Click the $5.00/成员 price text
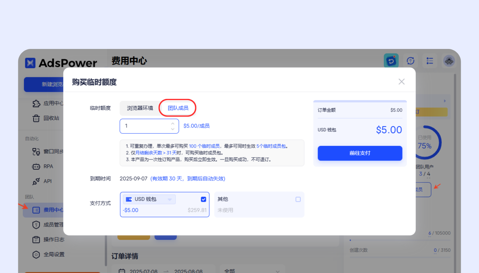The width and height of the screenshot is (479, 273). tap(197, 126)
